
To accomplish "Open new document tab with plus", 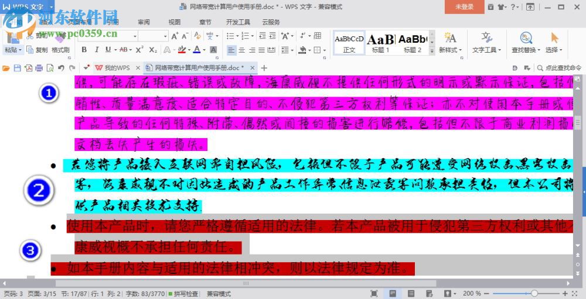I will (264, 68).
